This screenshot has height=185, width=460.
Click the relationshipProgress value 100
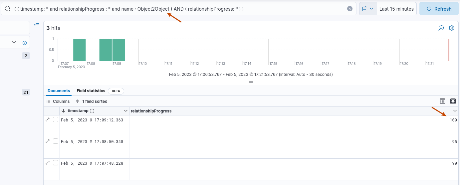click(453, 120)
